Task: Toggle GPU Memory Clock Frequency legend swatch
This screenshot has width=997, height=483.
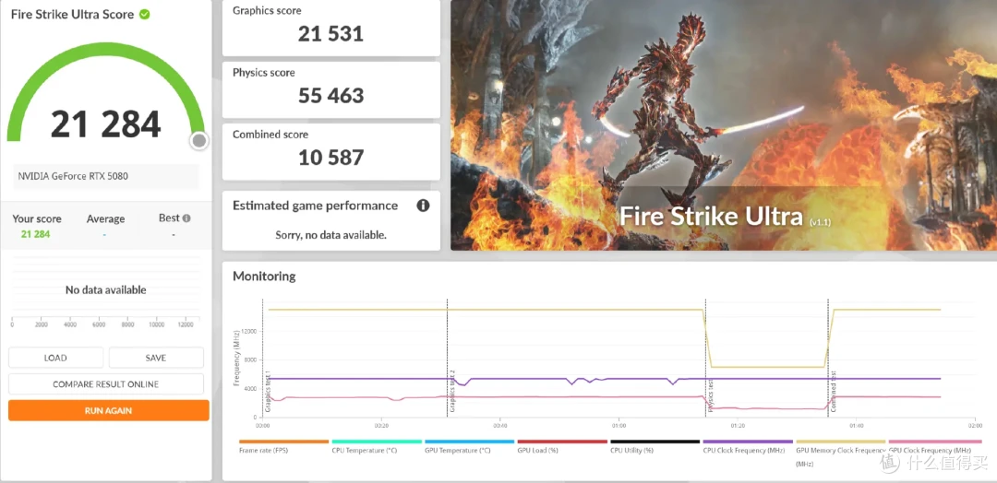Action: point(841,442)
